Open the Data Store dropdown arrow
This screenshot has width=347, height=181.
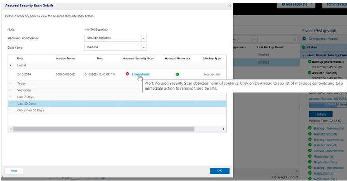tap(144, 47)
